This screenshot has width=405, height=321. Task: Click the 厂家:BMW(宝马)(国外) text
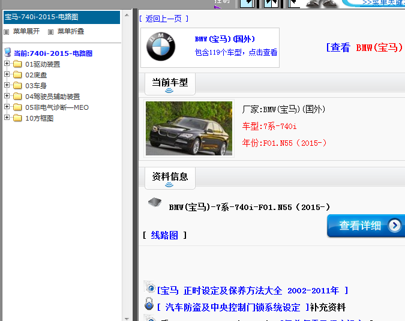click(x=284, y=109)
